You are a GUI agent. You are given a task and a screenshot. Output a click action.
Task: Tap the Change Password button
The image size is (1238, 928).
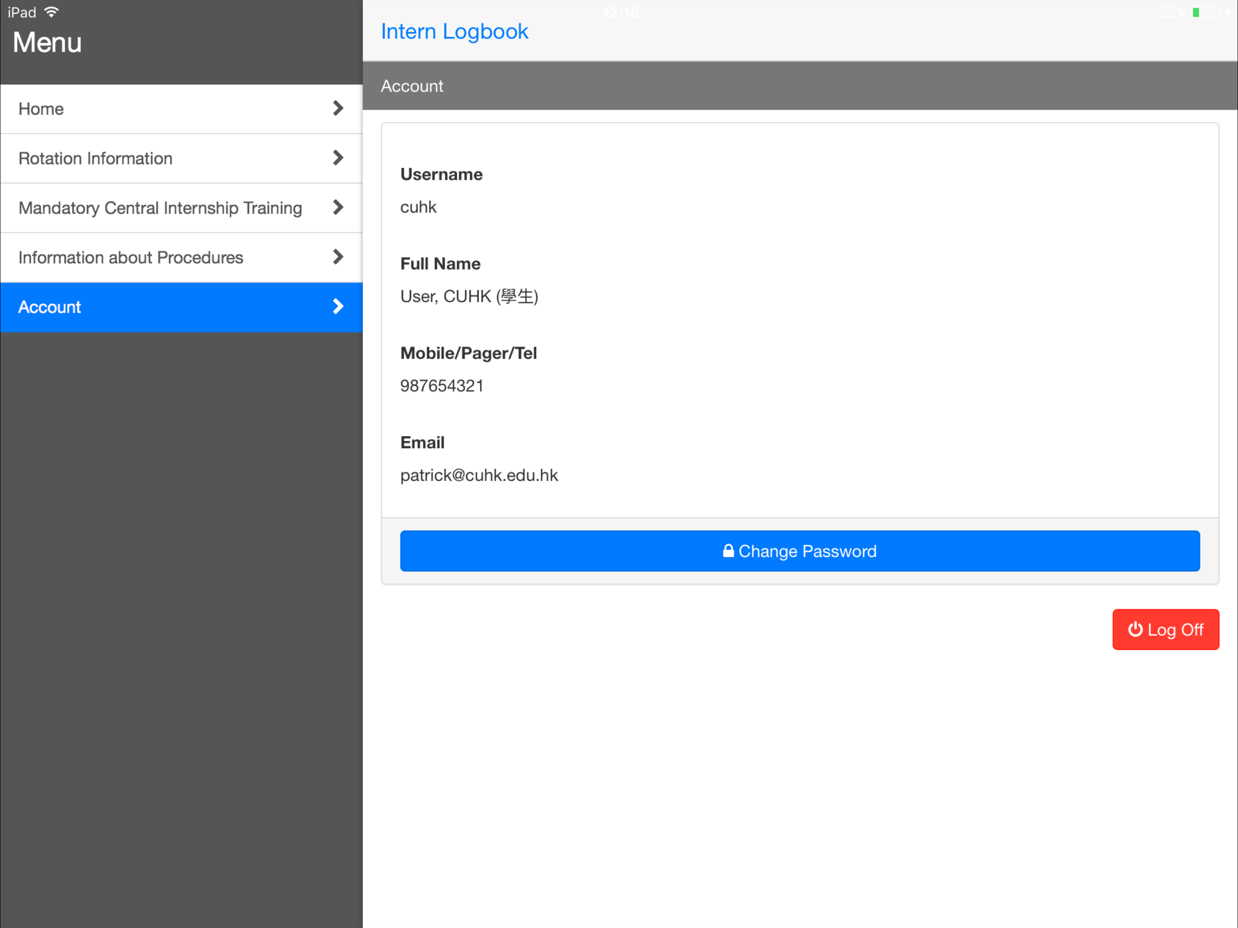800,551
